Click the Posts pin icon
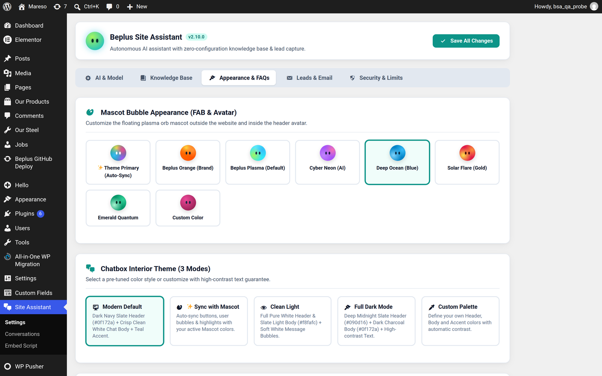 [x=8, y=59]
